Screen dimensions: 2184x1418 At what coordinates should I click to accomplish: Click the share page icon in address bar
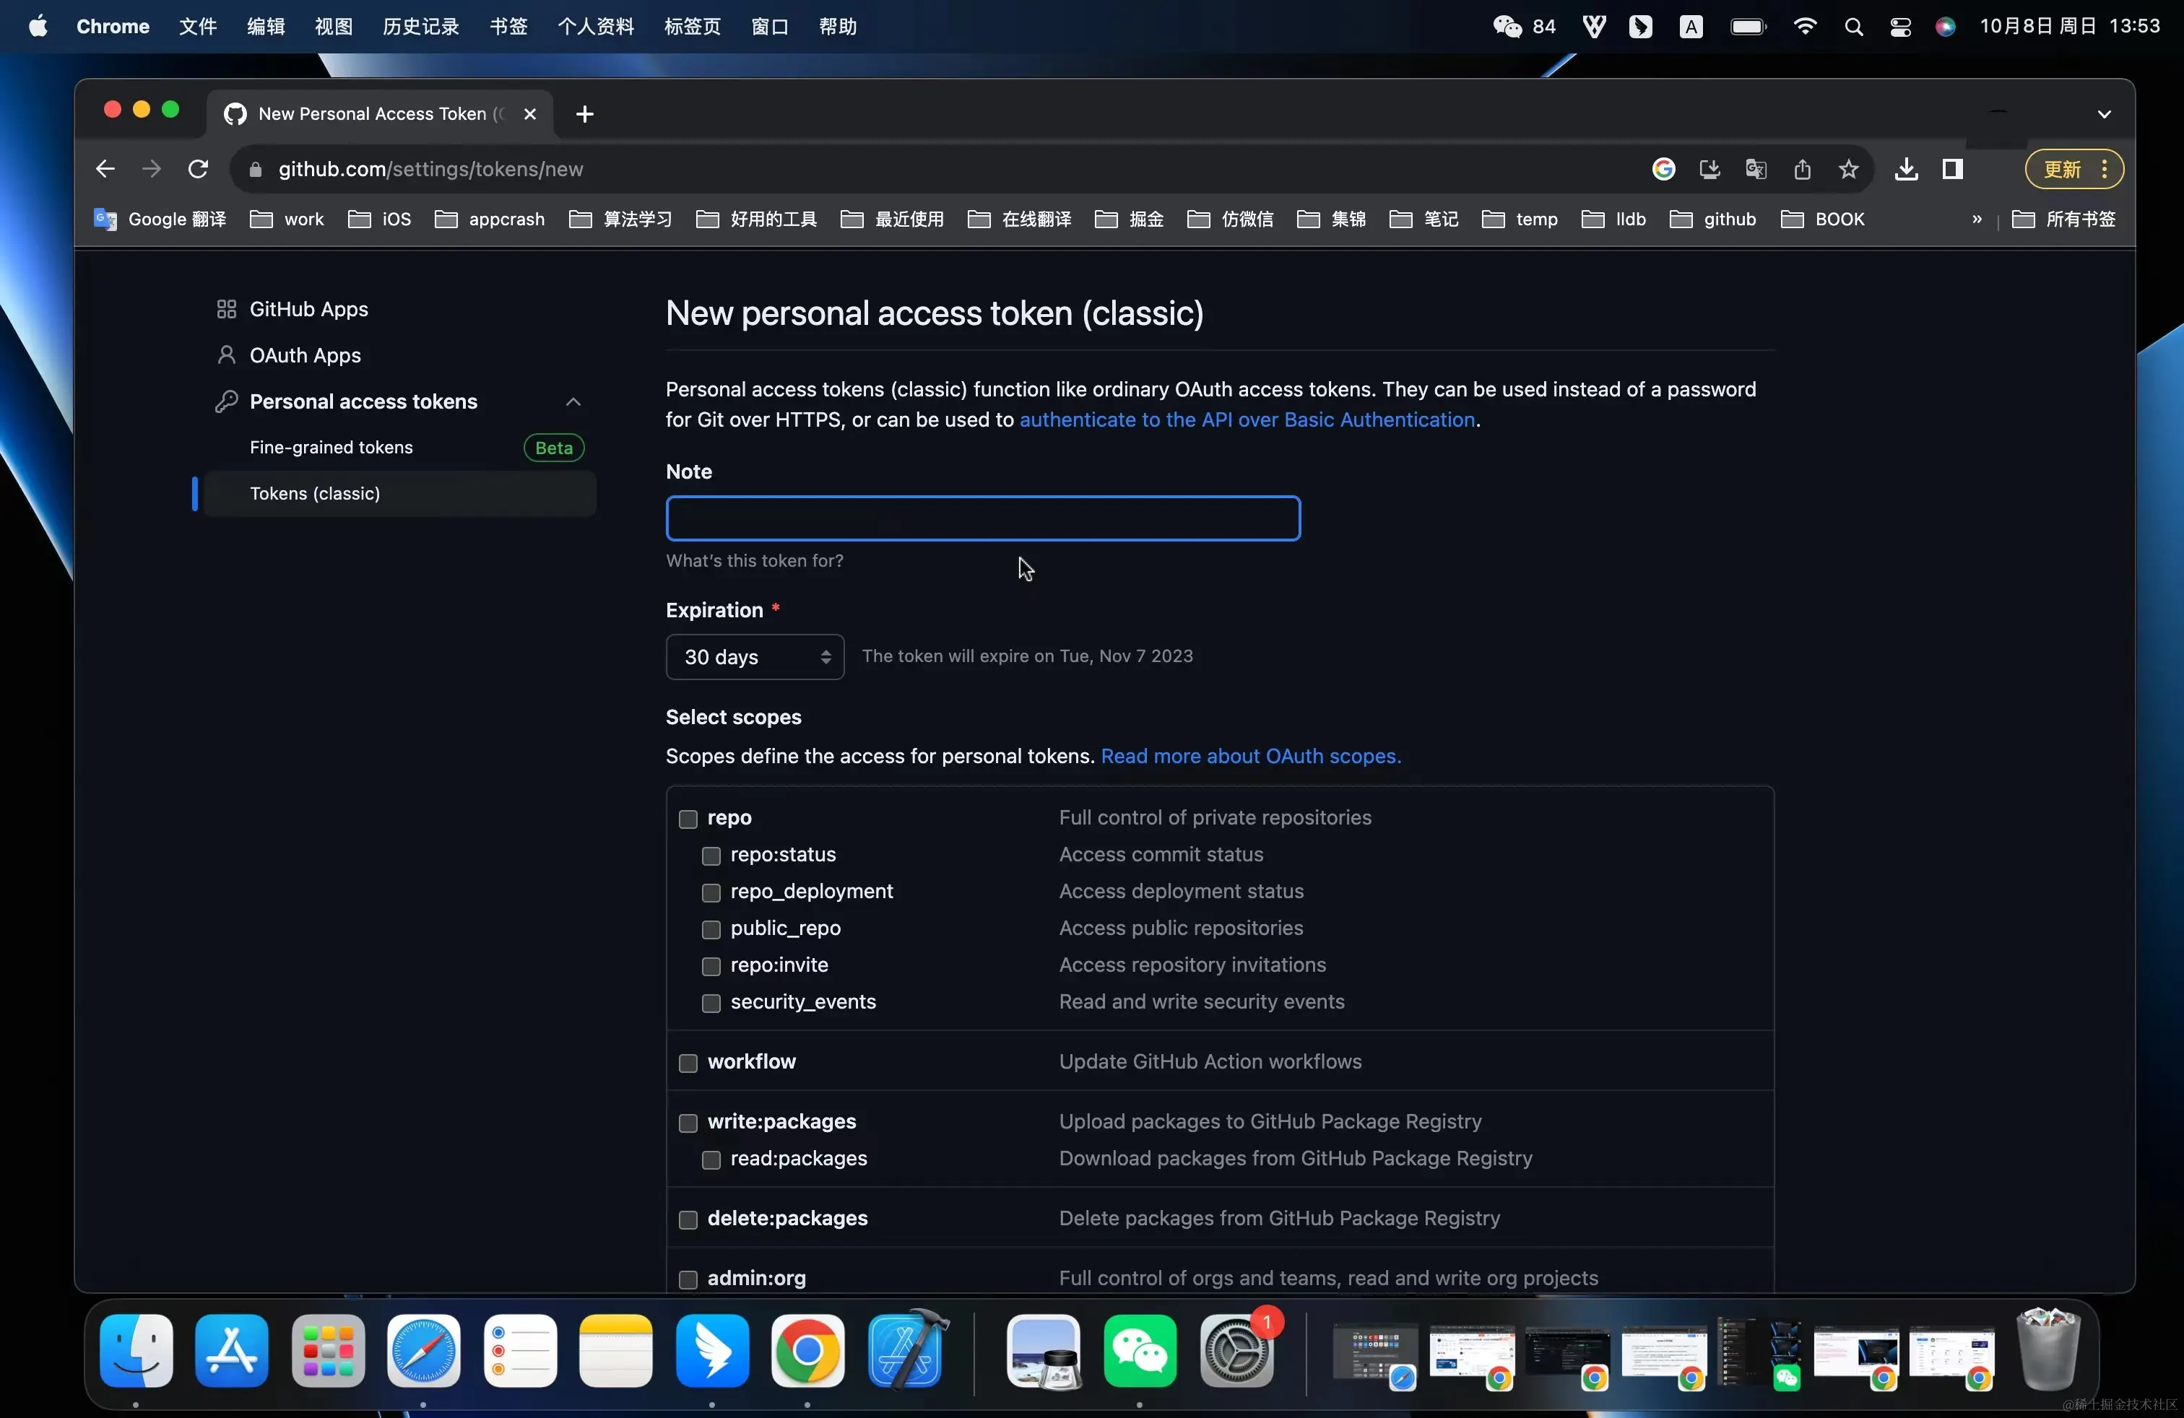1801,169
